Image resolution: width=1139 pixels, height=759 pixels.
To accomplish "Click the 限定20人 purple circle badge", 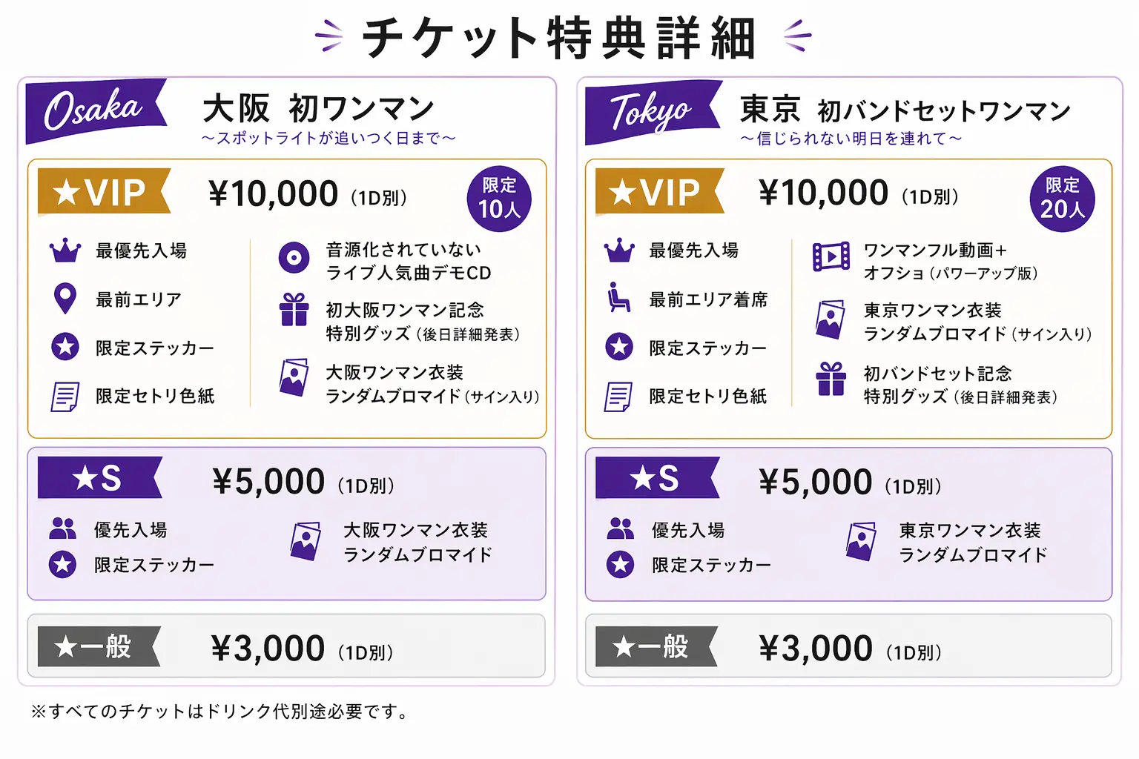I will point(1063,199).
